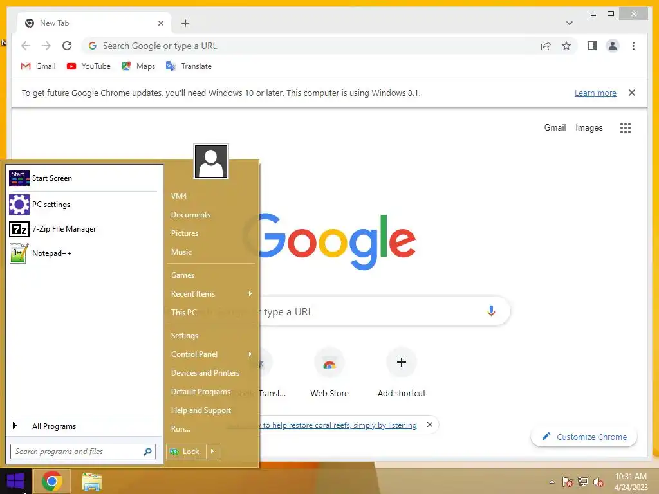Close the New Tab tab

click(x=160, y=23)
